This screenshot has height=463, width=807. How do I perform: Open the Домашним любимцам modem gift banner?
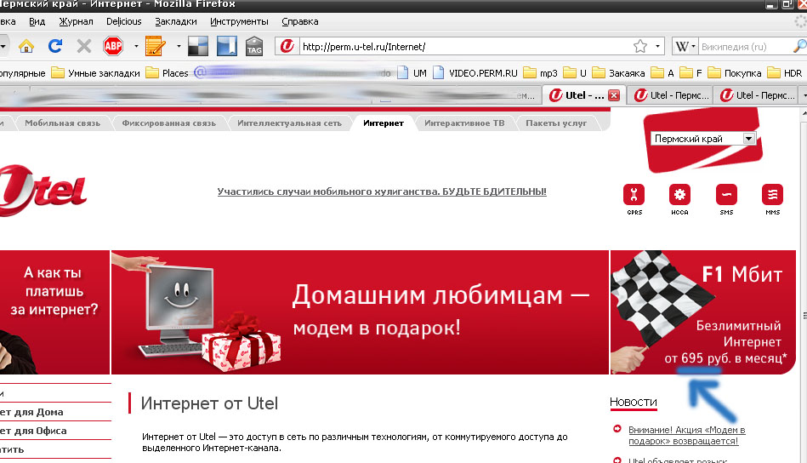[360, 312]
